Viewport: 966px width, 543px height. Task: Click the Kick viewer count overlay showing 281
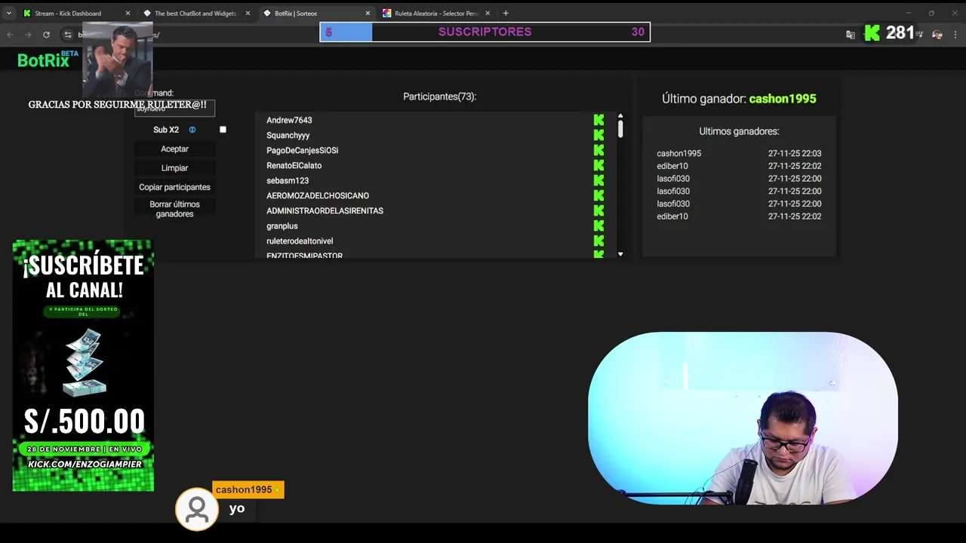[890, 32]
